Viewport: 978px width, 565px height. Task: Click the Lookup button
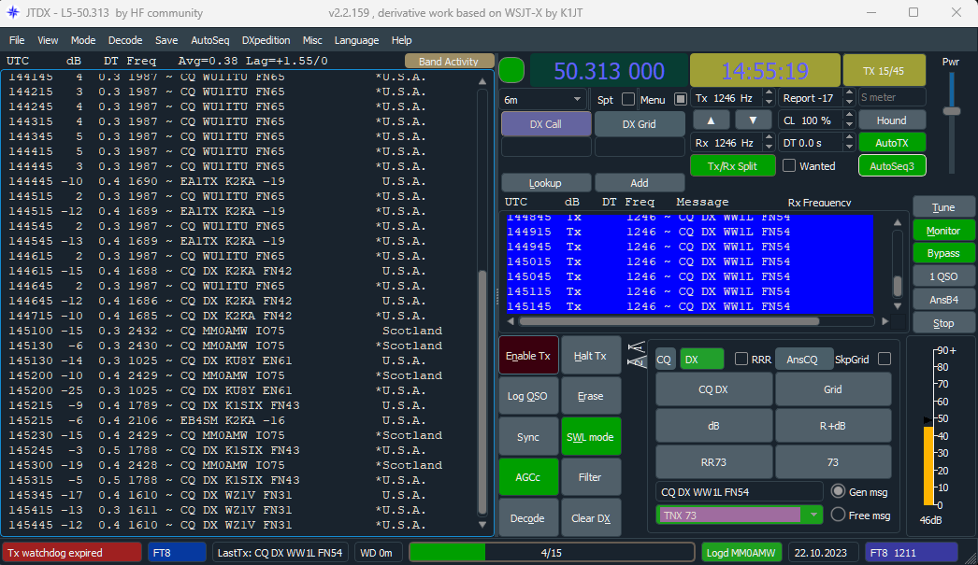pyautogui.click(x=545, y=183)
